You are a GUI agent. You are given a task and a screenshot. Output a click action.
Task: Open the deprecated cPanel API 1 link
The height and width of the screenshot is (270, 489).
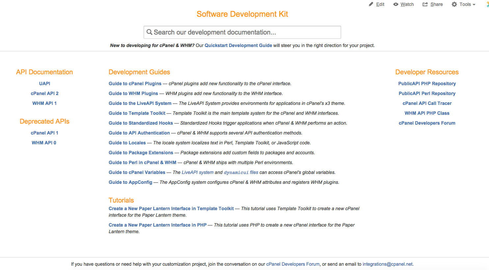click(x=44, y=133)
